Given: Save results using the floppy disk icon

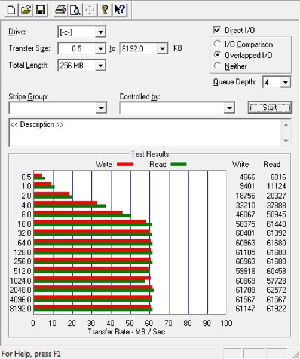Looking at the screenshot, I should click(x=41, y=10).
